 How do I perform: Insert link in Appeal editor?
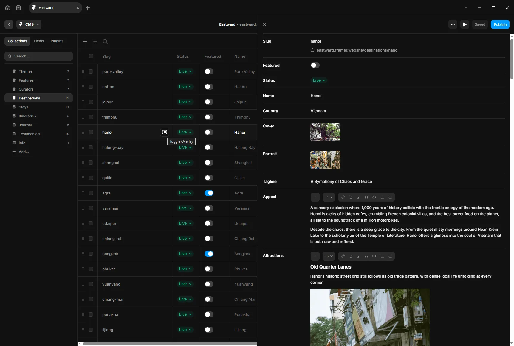(343, 197)
